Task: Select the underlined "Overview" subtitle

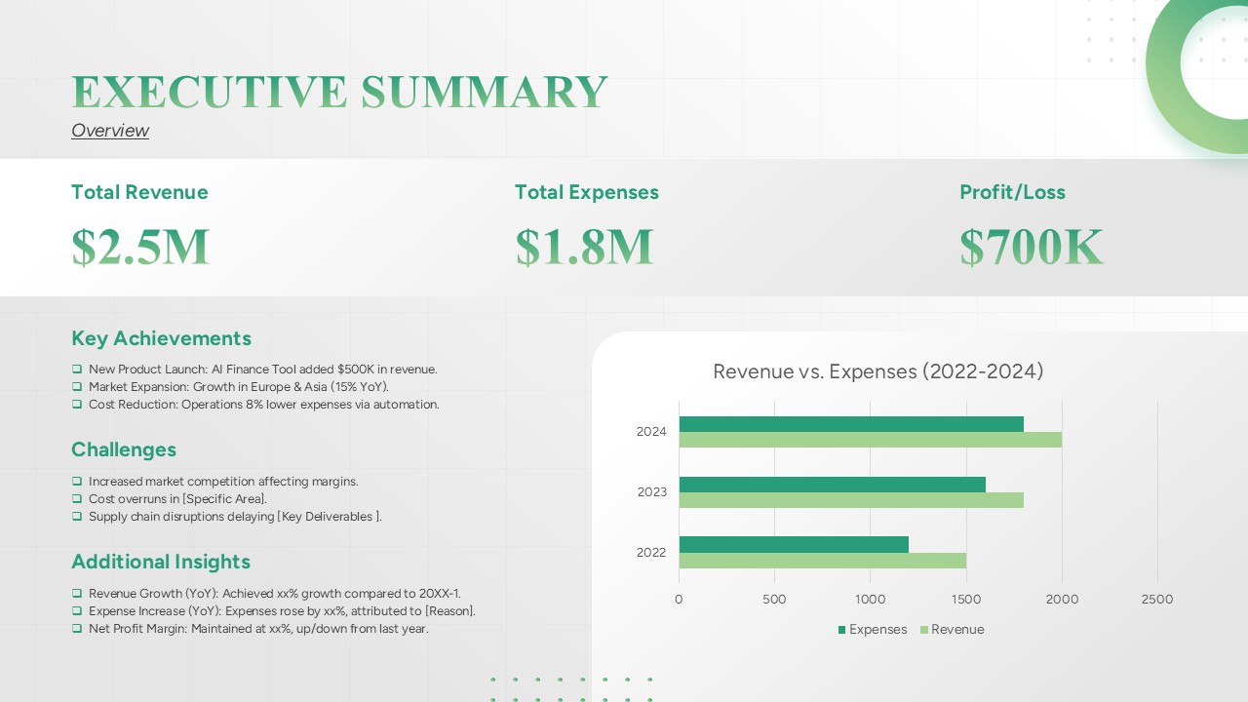Action: click(x=110, y=131)
